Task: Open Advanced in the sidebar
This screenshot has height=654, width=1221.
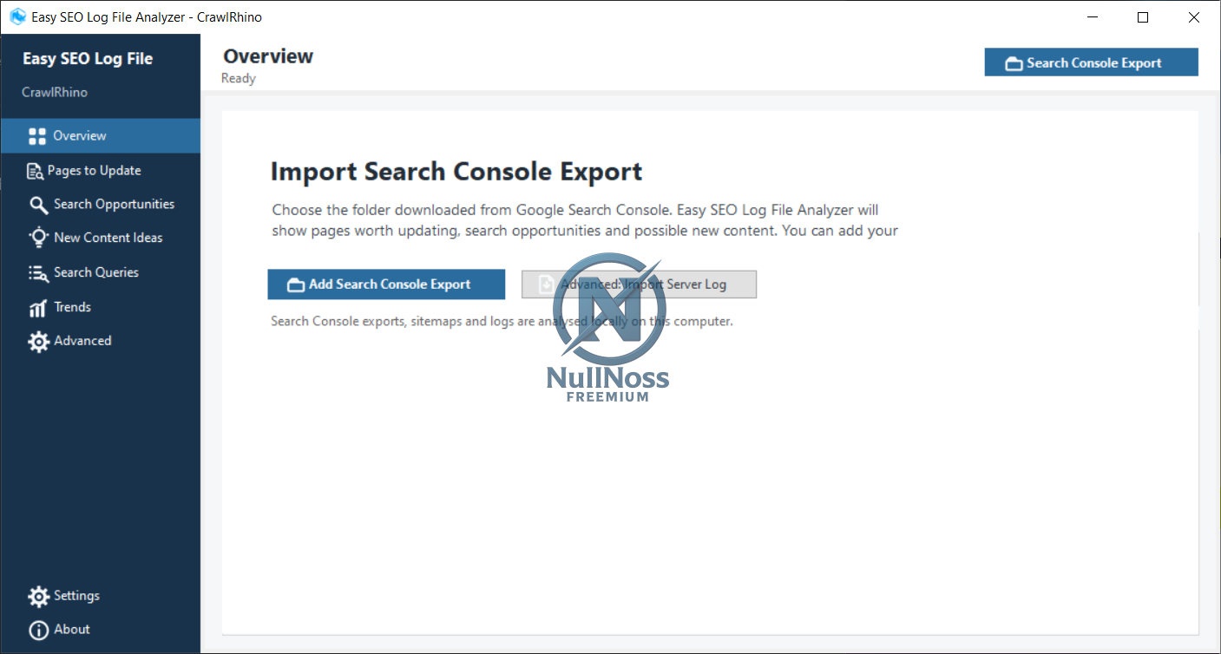Action: coord(100,341)
